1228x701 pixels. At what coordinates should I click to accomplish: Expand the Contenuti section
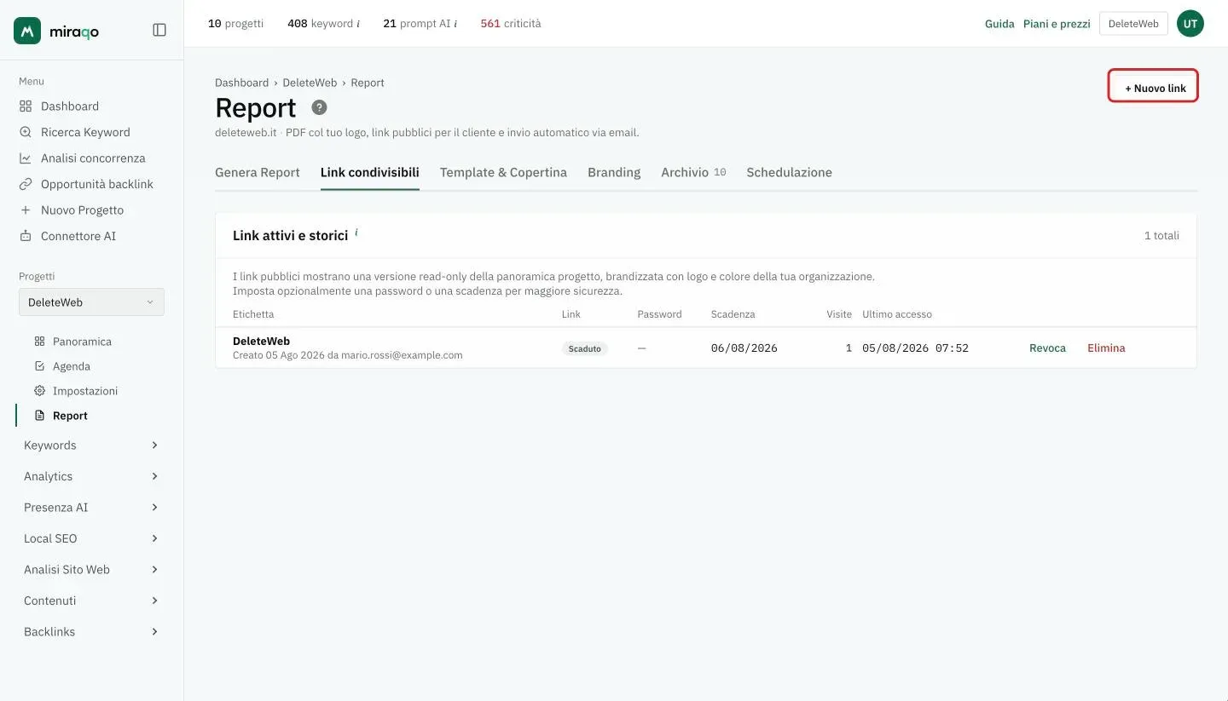pos(91,600)
